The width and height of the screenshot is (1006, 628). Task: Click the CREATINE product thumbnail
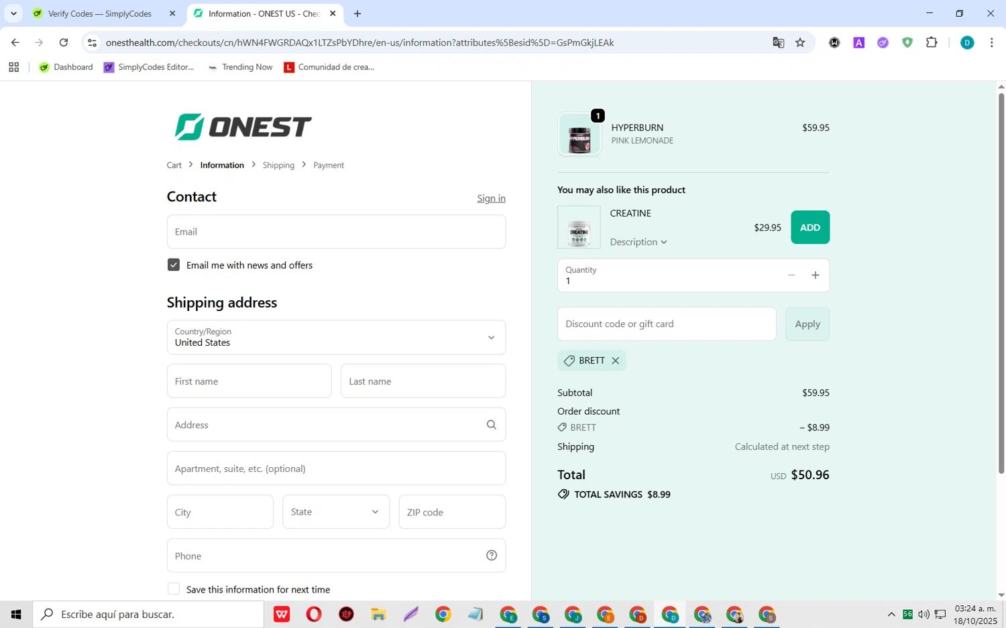[579, 227]
